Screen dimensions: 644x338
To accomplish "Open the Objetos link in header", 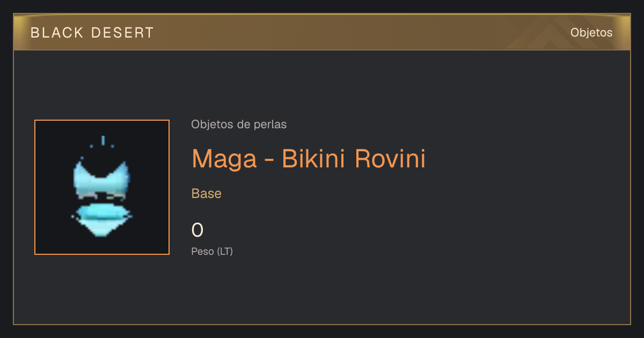I will tap(591, 32).
